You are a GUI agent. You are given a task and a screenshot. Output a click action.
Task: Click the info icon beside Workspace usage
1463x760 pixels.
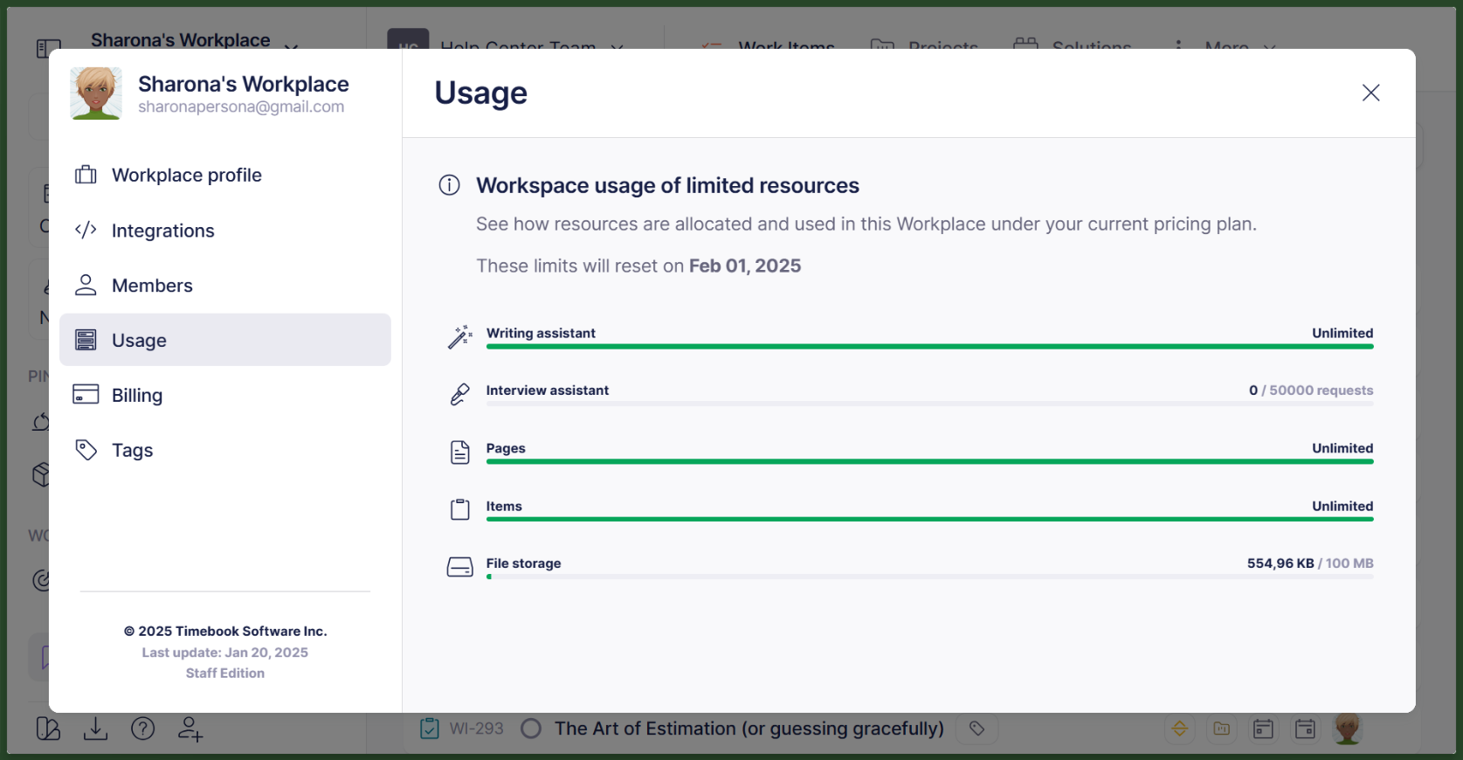(x=449, y=185)
